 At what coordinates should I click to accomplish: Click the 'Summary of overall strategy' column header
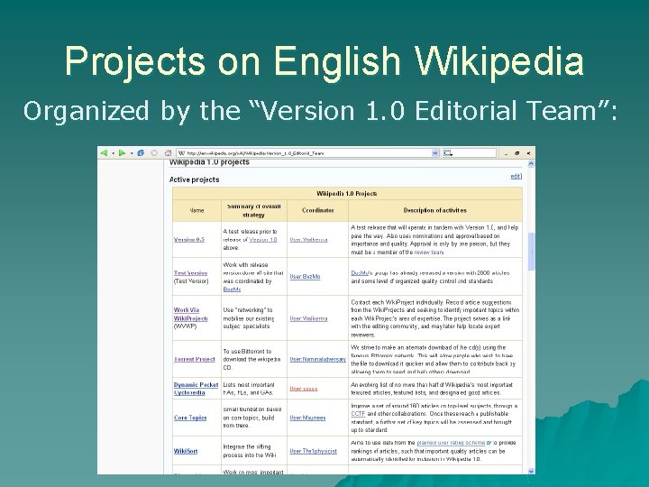click(253, 210)
